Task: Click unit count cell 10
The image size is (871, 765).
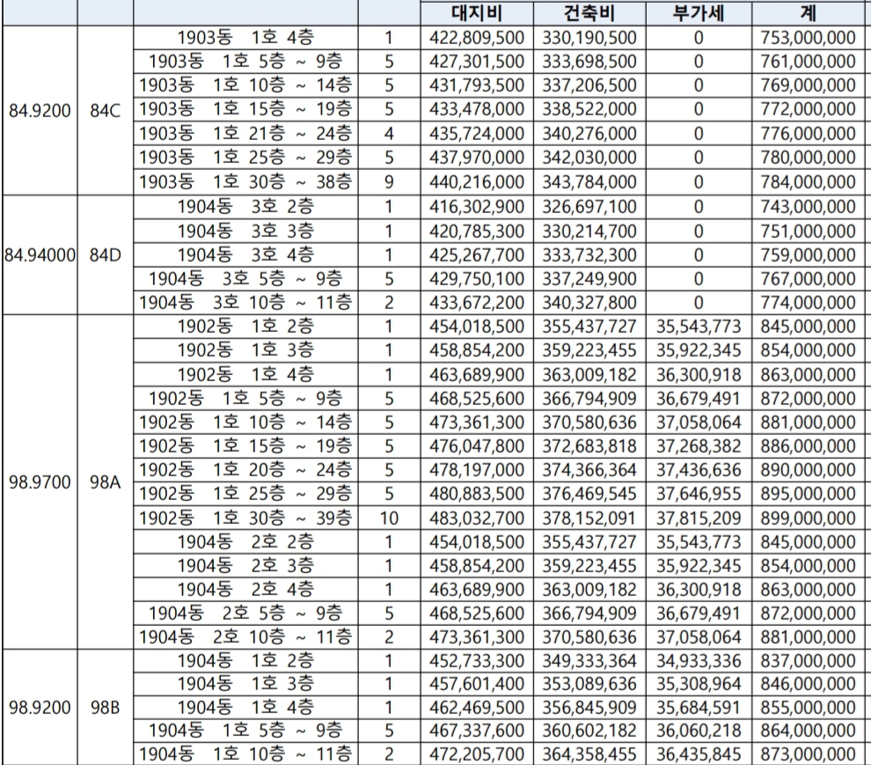Action: point(389,519)
